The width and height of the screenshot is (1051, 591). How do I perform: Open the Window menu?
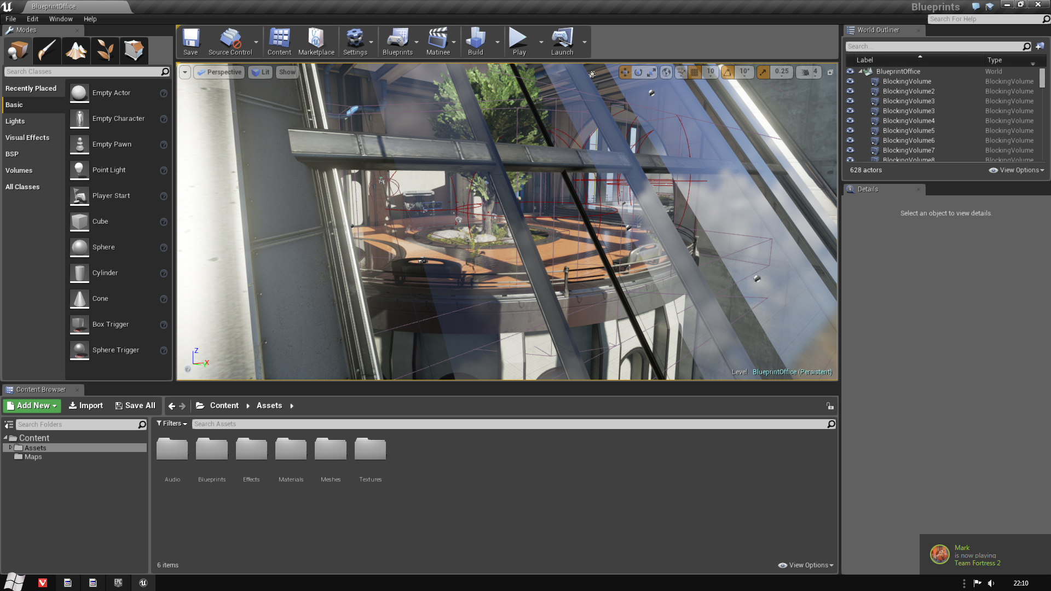61,19
